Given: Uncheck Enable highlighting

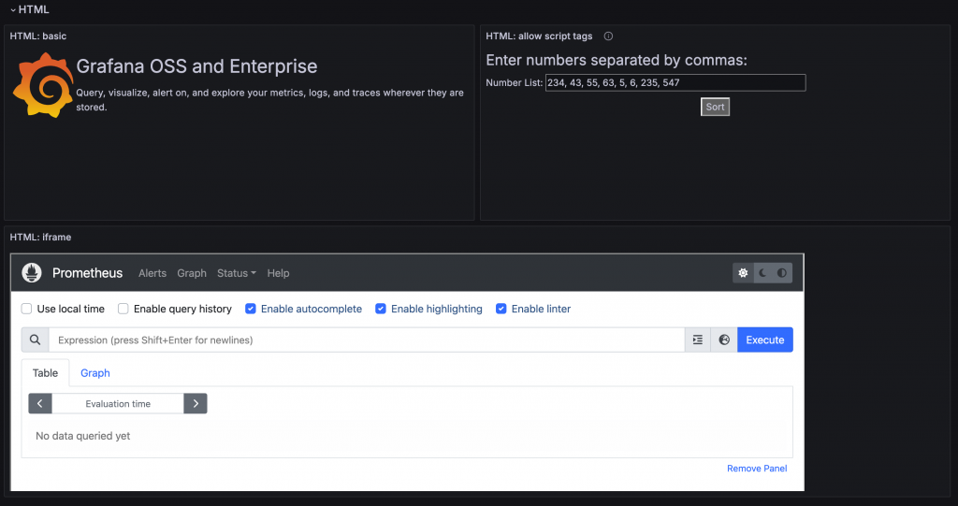Looking at the screenshot, I should coord(380,309).
